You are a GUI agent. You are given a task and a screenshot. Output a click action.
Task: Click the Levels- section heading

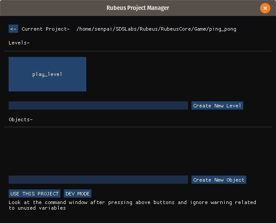point(19,43)
